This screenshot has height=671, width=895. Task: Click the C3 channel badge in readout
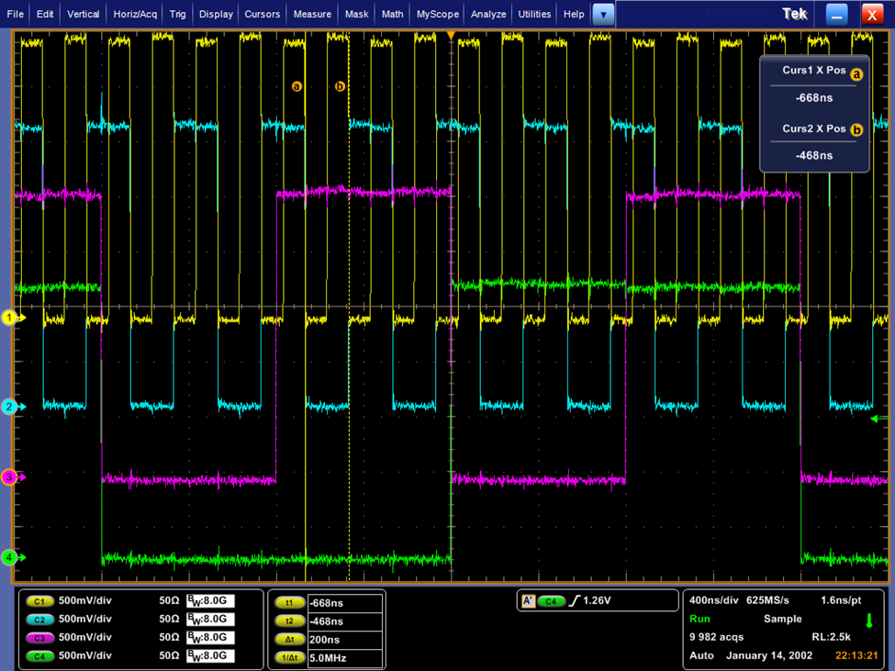coord(39,638)
